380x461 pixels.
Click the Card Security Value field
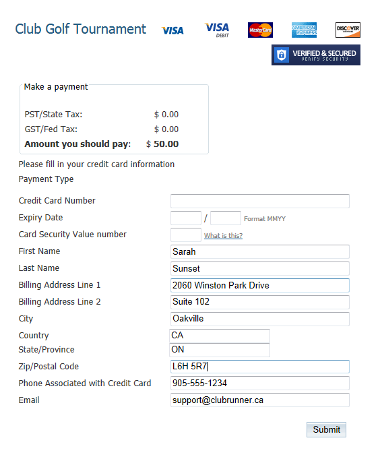[186, 235]
